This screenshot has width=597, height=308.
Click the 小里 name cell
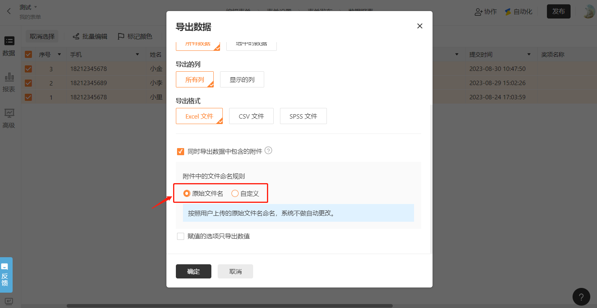click(156, 97)
